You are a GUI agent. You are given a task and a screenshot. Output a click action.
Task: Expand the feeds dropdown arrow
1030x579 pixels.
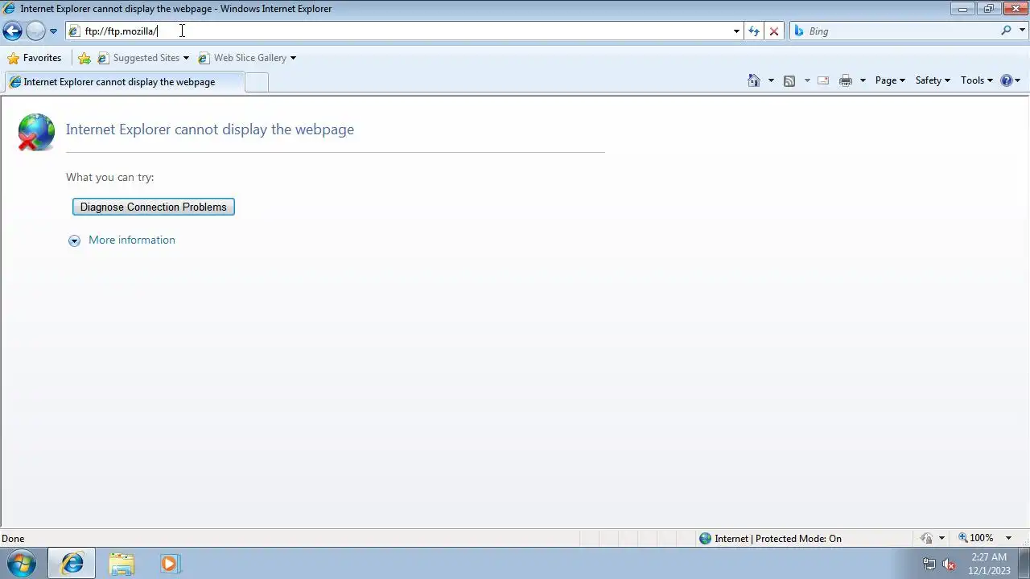pos(807,80)
